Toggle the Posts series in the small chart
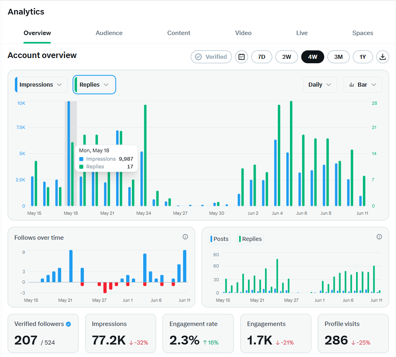Screen dimensions: 396x357 click(x=219, y=239)
